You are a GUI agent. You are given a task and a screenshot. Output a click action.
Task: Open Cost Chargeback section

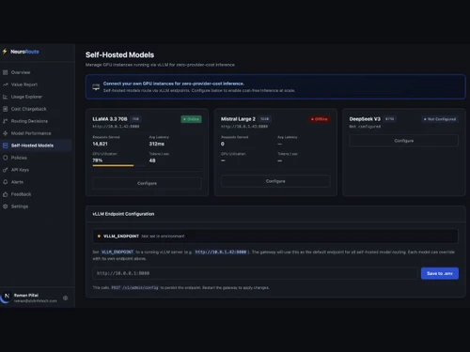pyautogui.click(x=36, y=109)
